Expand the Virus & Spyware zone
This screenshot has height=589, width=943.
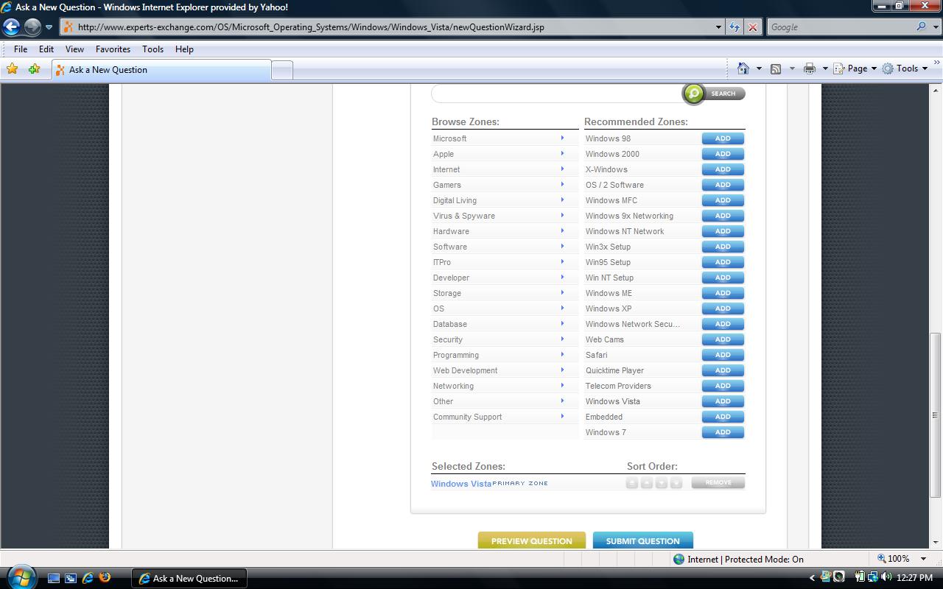coord(562,215)
